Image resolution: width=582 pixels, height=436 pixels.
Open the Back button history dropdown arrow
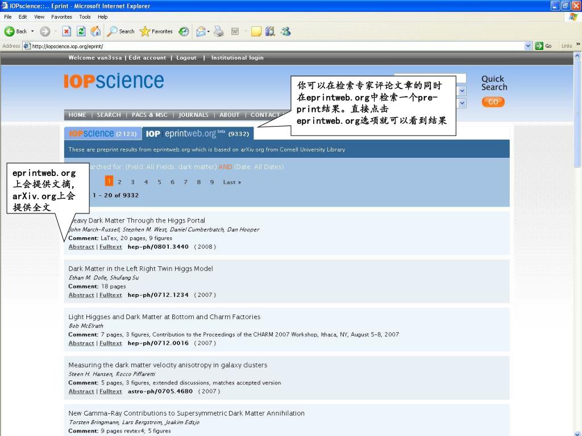32,32
